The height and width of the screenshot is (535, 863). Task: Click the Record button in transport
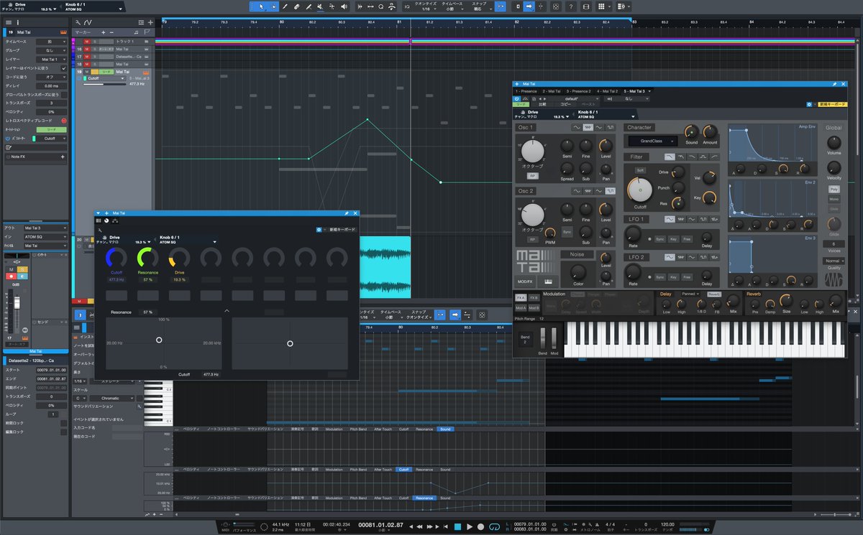[x=480, y=526]
